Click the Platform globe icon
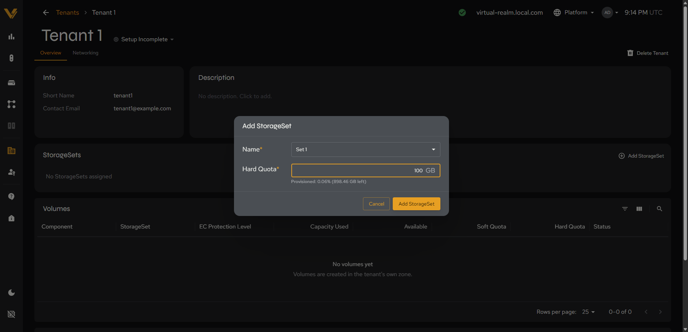This screenshot has width=688, height=332. [x=557, y=13]
